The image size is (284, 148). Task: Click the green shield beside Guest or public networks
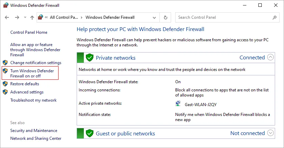(90, 133)
